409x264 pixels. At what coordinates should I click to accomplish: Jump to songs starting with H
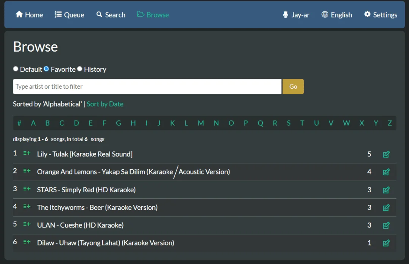pyautogui.click(x=133, y=123)
